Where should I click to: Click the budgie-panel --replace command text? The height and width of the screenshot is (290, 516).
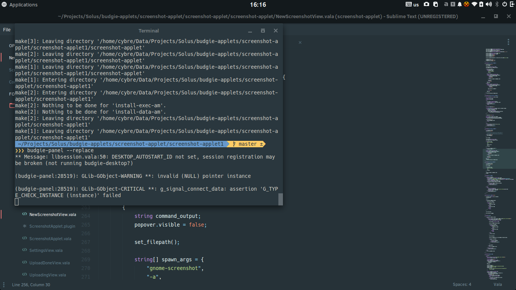pos(60,150)
